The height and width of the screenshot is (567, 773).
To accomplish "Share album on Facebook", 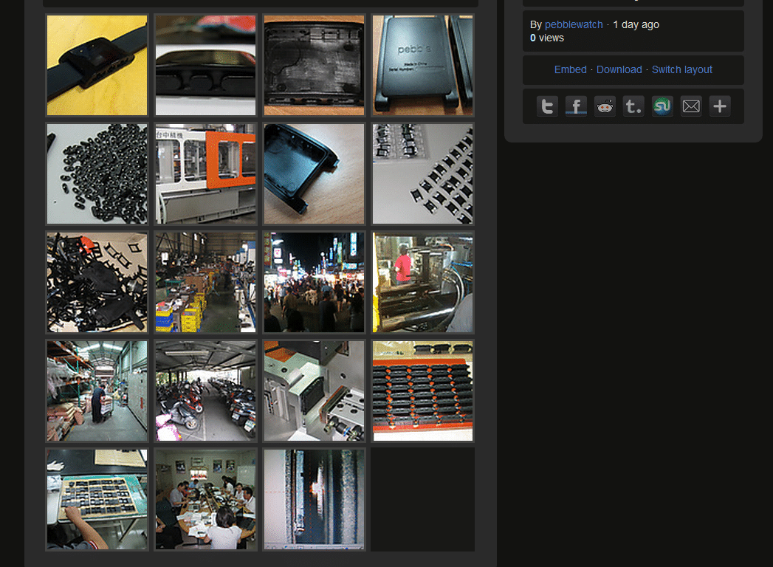I will tap(576, 106).
